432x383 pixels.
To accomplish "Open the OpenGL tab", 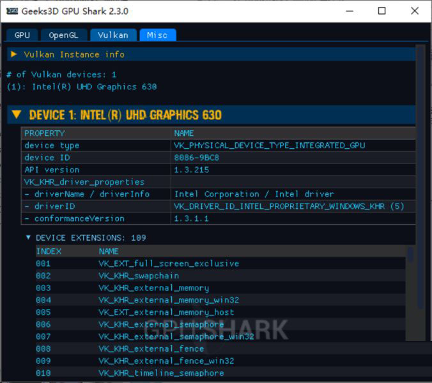I will point(64,35).
